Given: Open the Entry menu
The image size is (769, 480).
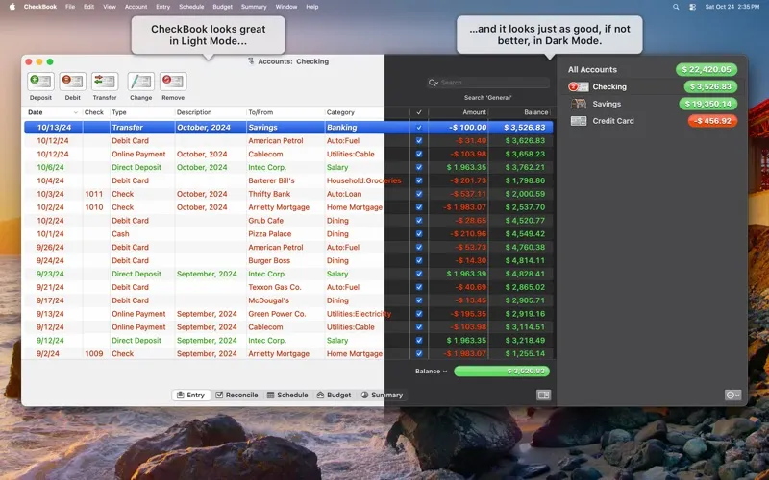Looking at the screenshot, I should 162,7.
